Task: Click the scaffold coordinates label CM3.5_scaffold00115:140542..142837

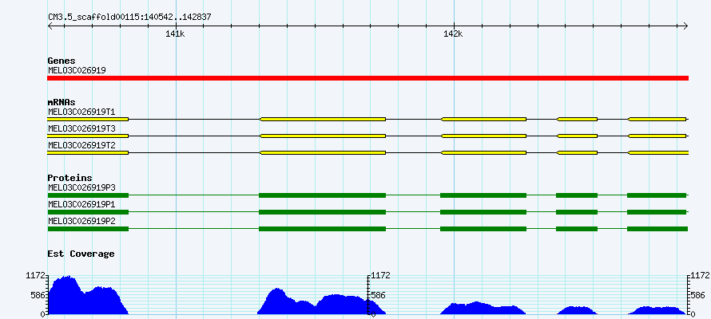Action: point(129,18)
